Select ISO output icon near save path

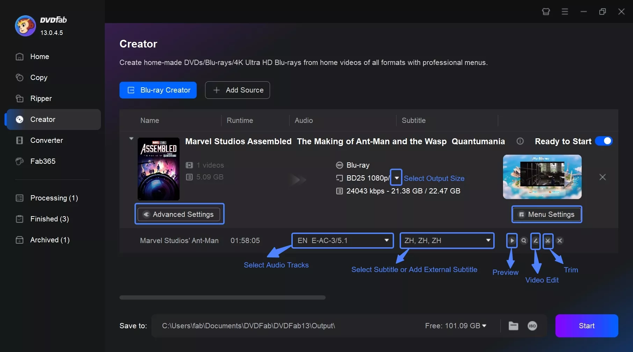pyautogui.click(x=532, y=326)
